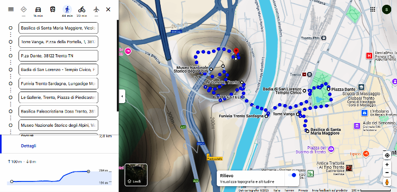This screenshot has width=397, height=192.
Task: Center map on my location
Action: pyautogui.click(x=387, y=156)
